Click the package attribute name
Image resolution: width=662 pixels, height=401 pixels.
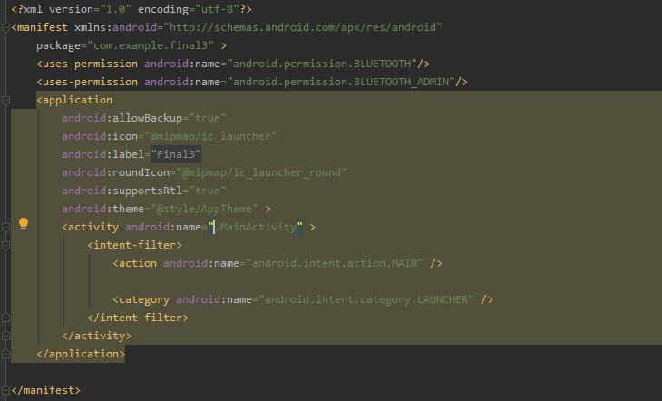point(58,45)
